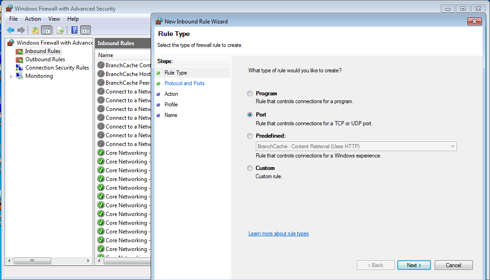Open the Action menu
490x280 pixels.
33,19
